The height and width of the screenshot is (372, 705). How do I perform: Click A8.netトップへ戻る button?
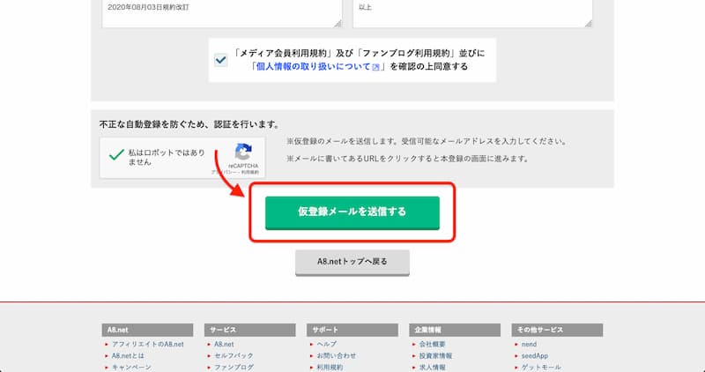click(352, 262)
